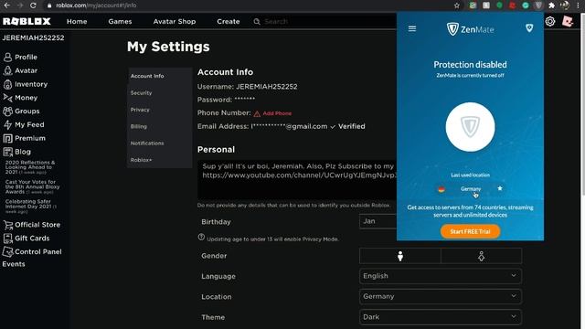Open the 2020 Reflections blog post link
Image resolution: width=585 pixels, height=329 pixels.
[x=30, y=167]
